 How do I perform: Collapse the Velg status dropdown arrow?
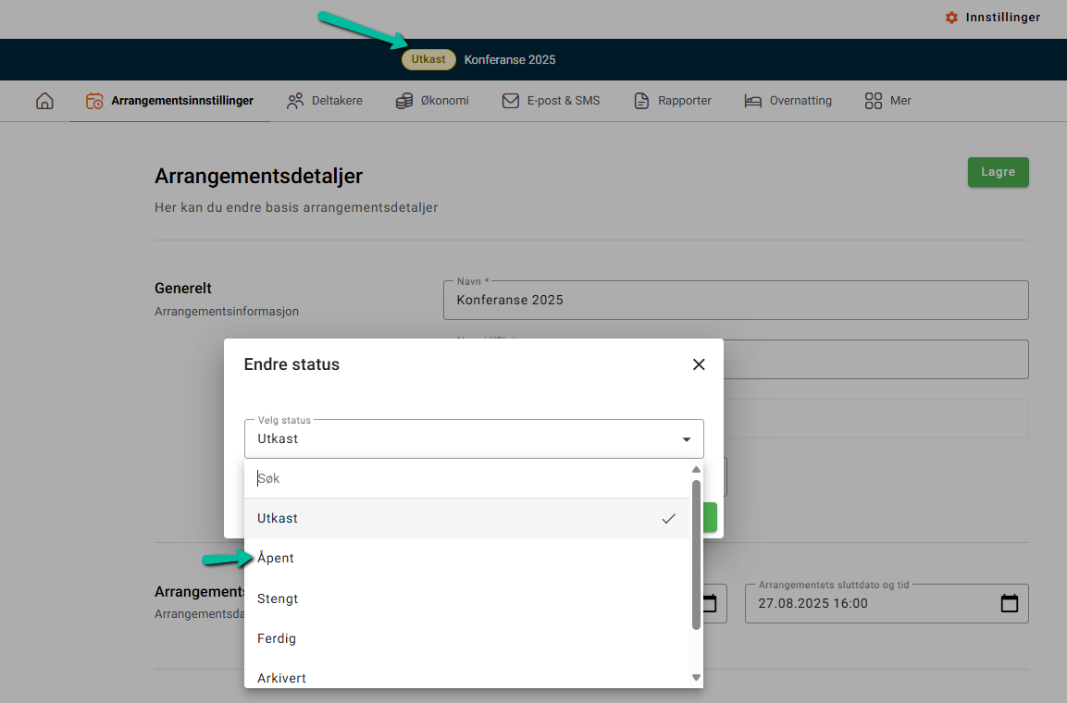tap(686, 439)
